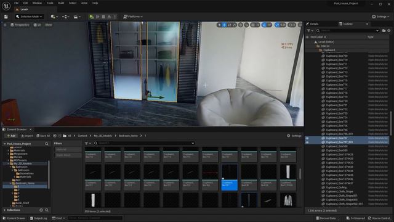Open the editor Settings dropdown
The image size is (394, 222).
pos(380,17)
